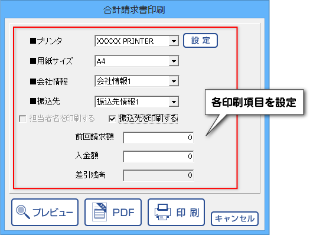Image resolution: width=310 pixels, height=235 pixels.
Task: Uncheck 振込先を印刷する checkbox
Action: (x=112, y=119)
